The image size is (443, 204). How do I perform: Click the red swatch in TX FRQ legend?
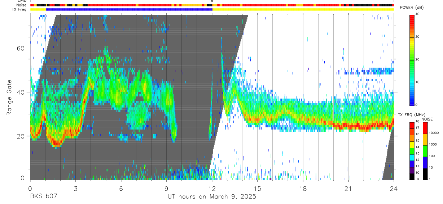click(x=412, y=125)
